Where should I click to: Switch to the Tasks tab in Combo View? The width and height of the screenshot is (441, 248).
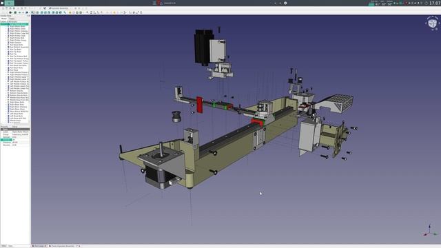[x=12, y=19]
